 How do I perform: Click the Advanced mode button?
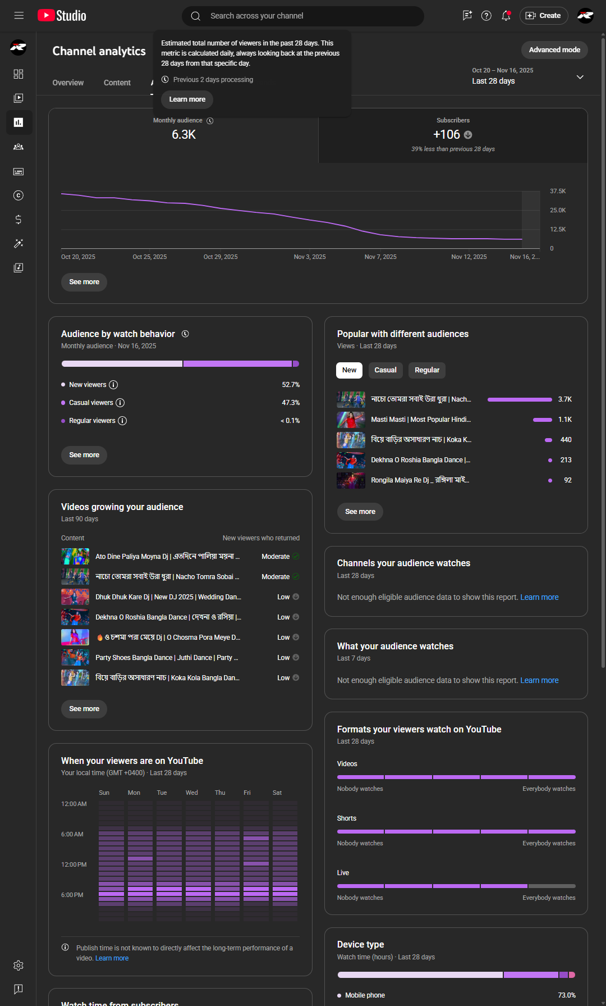(x=554, y=50)
